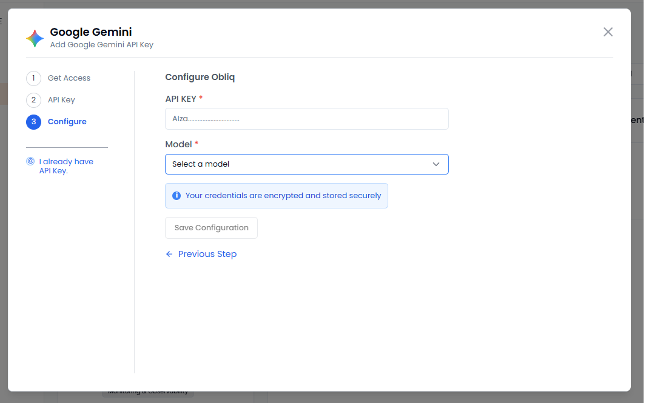Viewport: 646px width, 403px height.
Task: Click the info icon in credentials notice
Action: click(x=177, y=196)
